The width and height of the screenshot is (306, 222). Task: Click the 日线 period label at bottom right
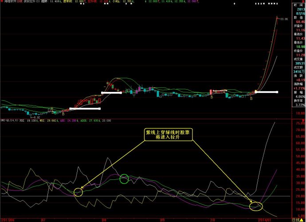pyautogui.click(x=296, y=220)
